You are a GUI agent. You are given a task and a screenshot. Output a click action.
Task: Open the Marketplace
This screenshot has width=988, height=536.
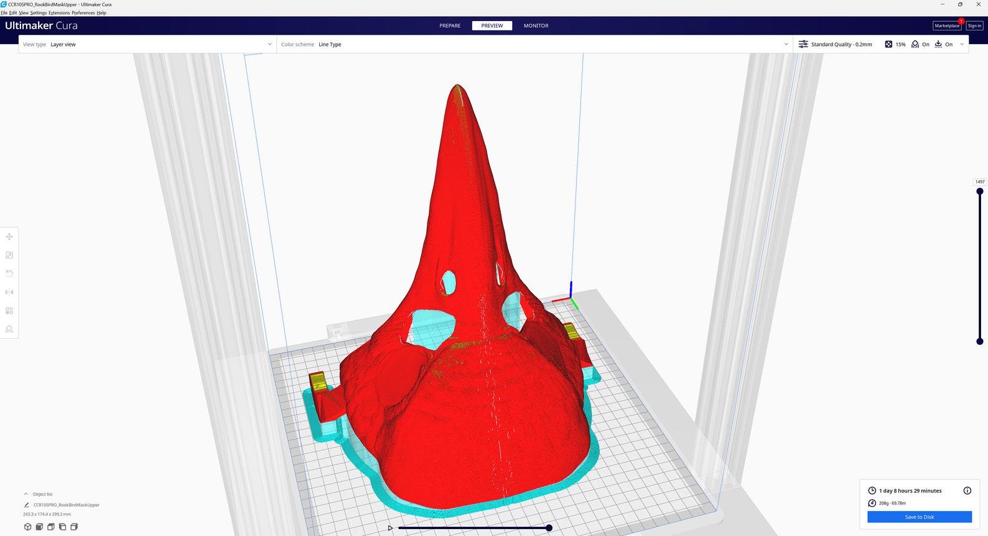947,25
